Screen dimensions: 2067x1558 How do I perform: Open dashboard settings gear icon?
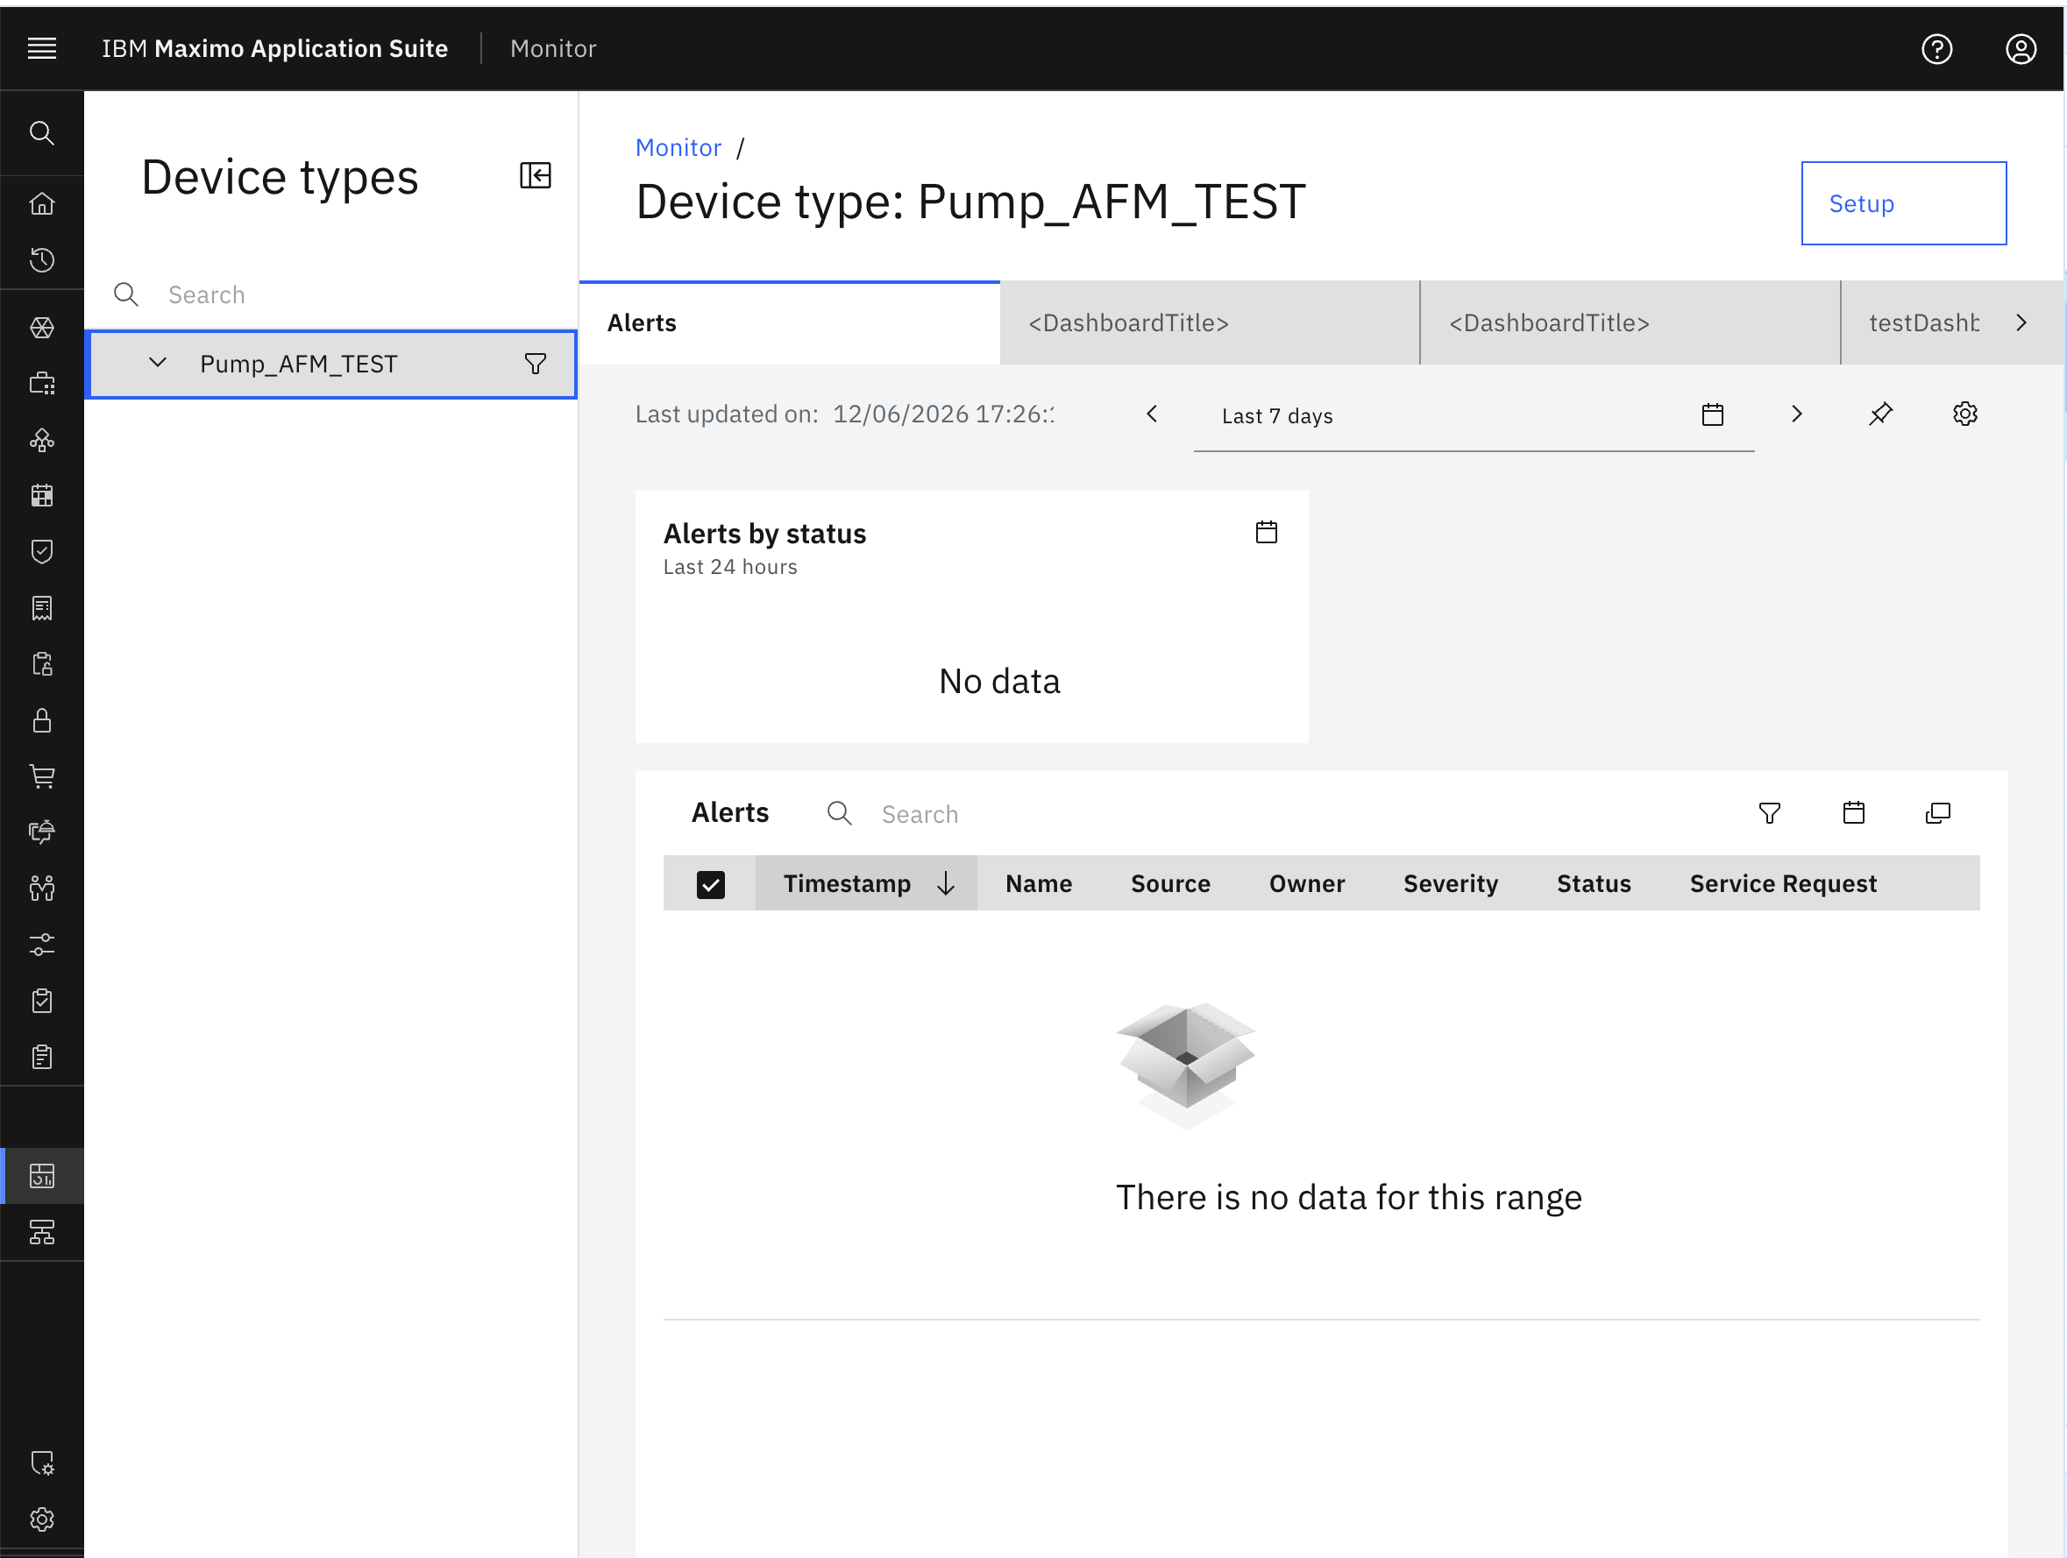click(x=1965, y=414)
